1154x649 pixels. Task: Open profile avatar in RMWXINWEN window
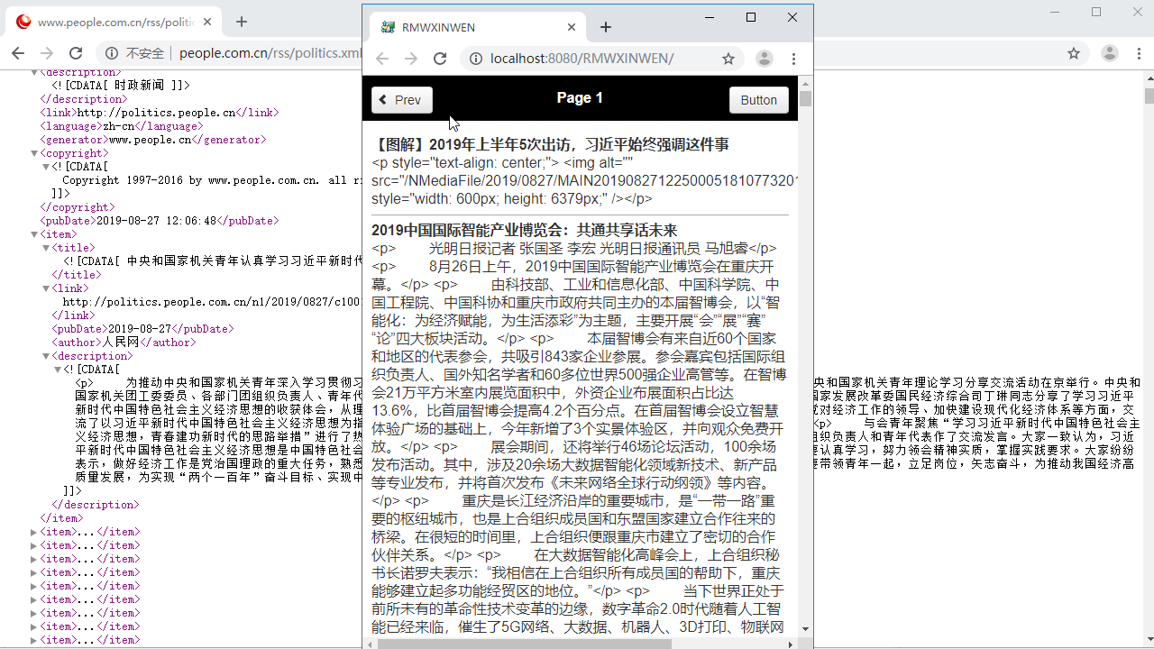(x=765, y=59)
